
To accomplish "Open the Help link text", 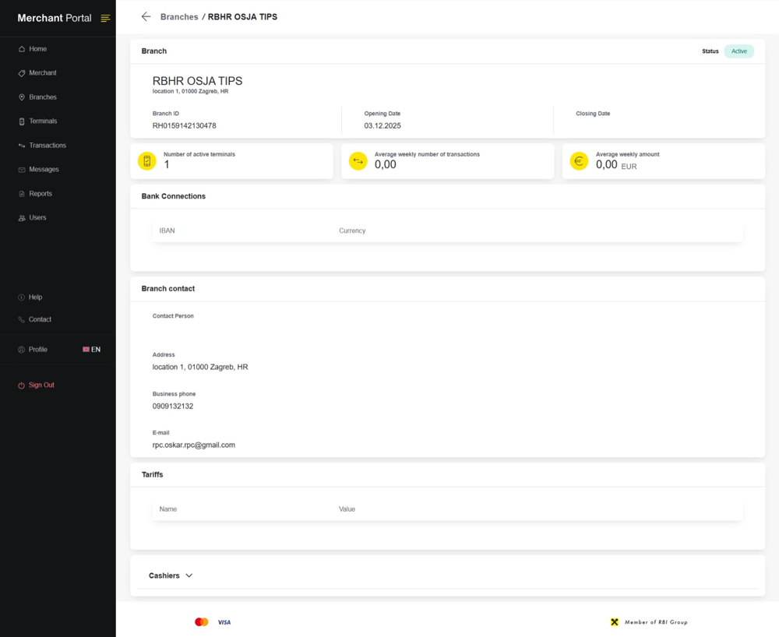I will pyautogui.click(x=35, y=297).
